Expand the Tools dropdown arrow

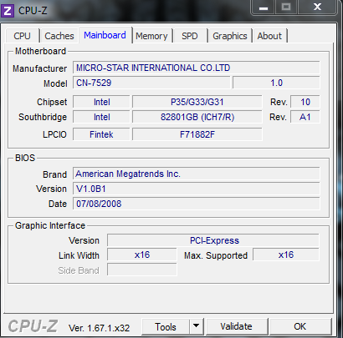197,326
